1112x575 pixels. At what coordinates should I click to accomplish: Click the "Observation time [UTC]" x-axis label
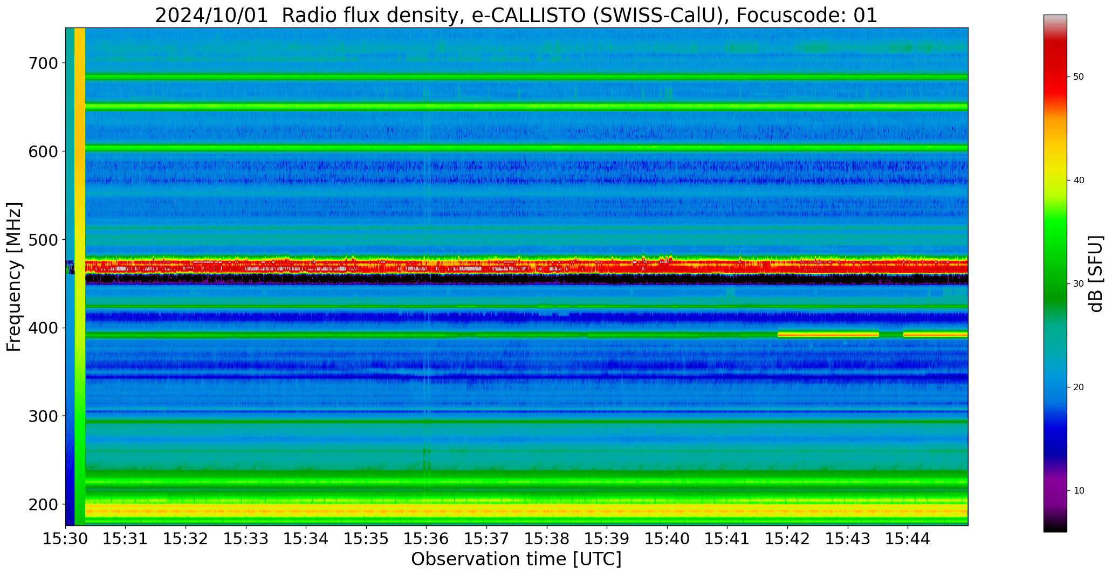pos(516,559)
